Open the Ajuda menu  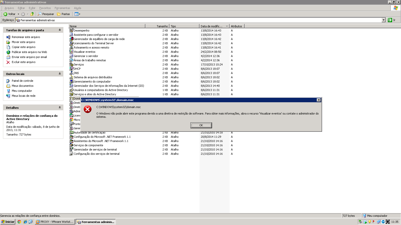click(77, 8)
